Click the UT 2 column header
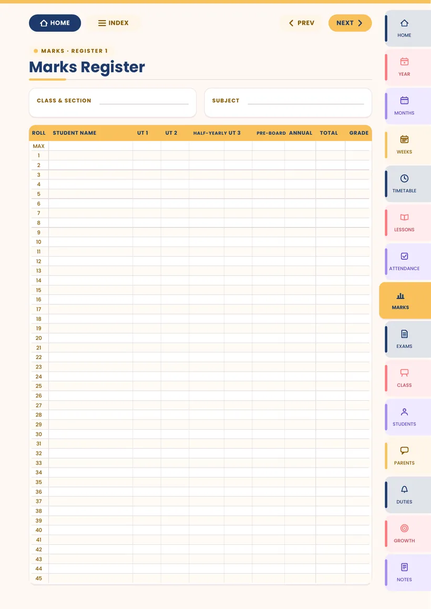The image size is (431, 609). (171, 133)
